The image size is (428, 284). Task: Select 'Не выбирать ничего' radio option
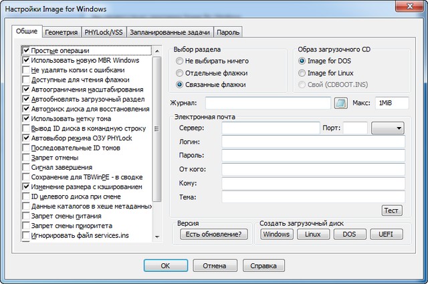[179, 61]
